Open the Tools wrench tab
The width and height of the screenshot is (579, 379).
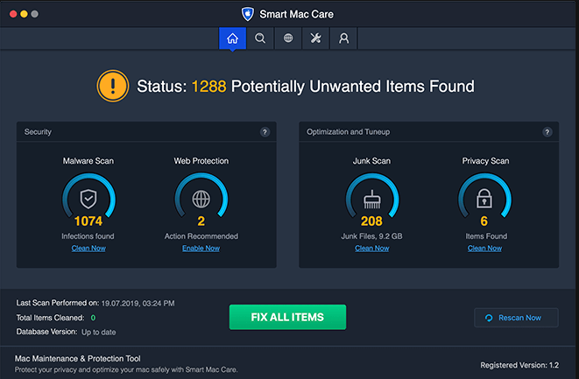point(315,38)
